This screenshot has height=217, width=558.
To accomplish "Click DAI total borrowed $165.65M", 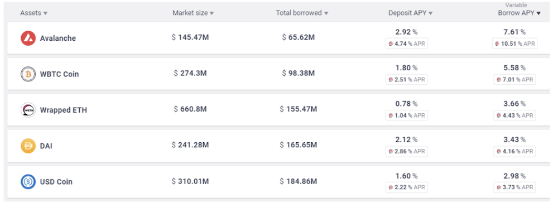I will pyautogui.click(x=298, y=145).
